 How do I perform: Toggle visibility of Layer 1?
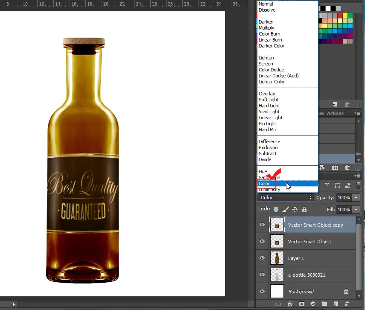click(262, 258)
